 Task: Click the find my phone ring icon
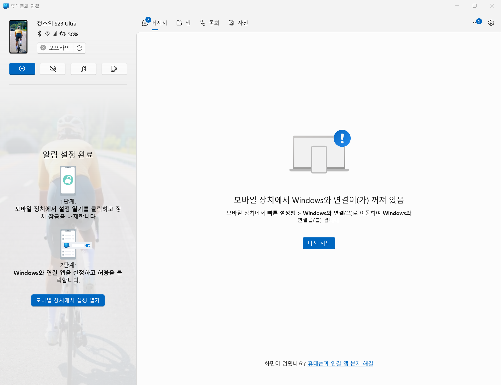click(x=114, y=69)
